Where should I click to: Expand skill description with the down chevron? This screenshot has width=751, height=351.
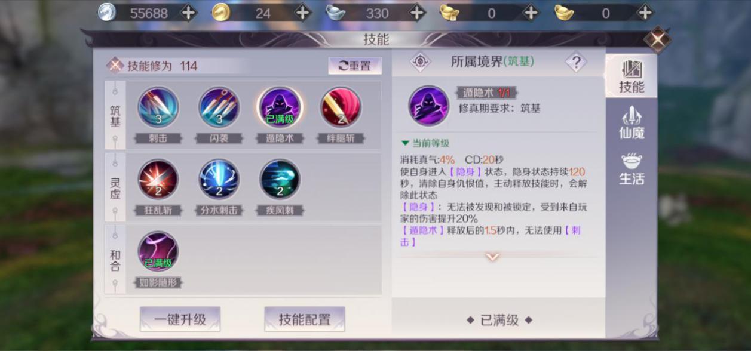[x=493, y=257]
